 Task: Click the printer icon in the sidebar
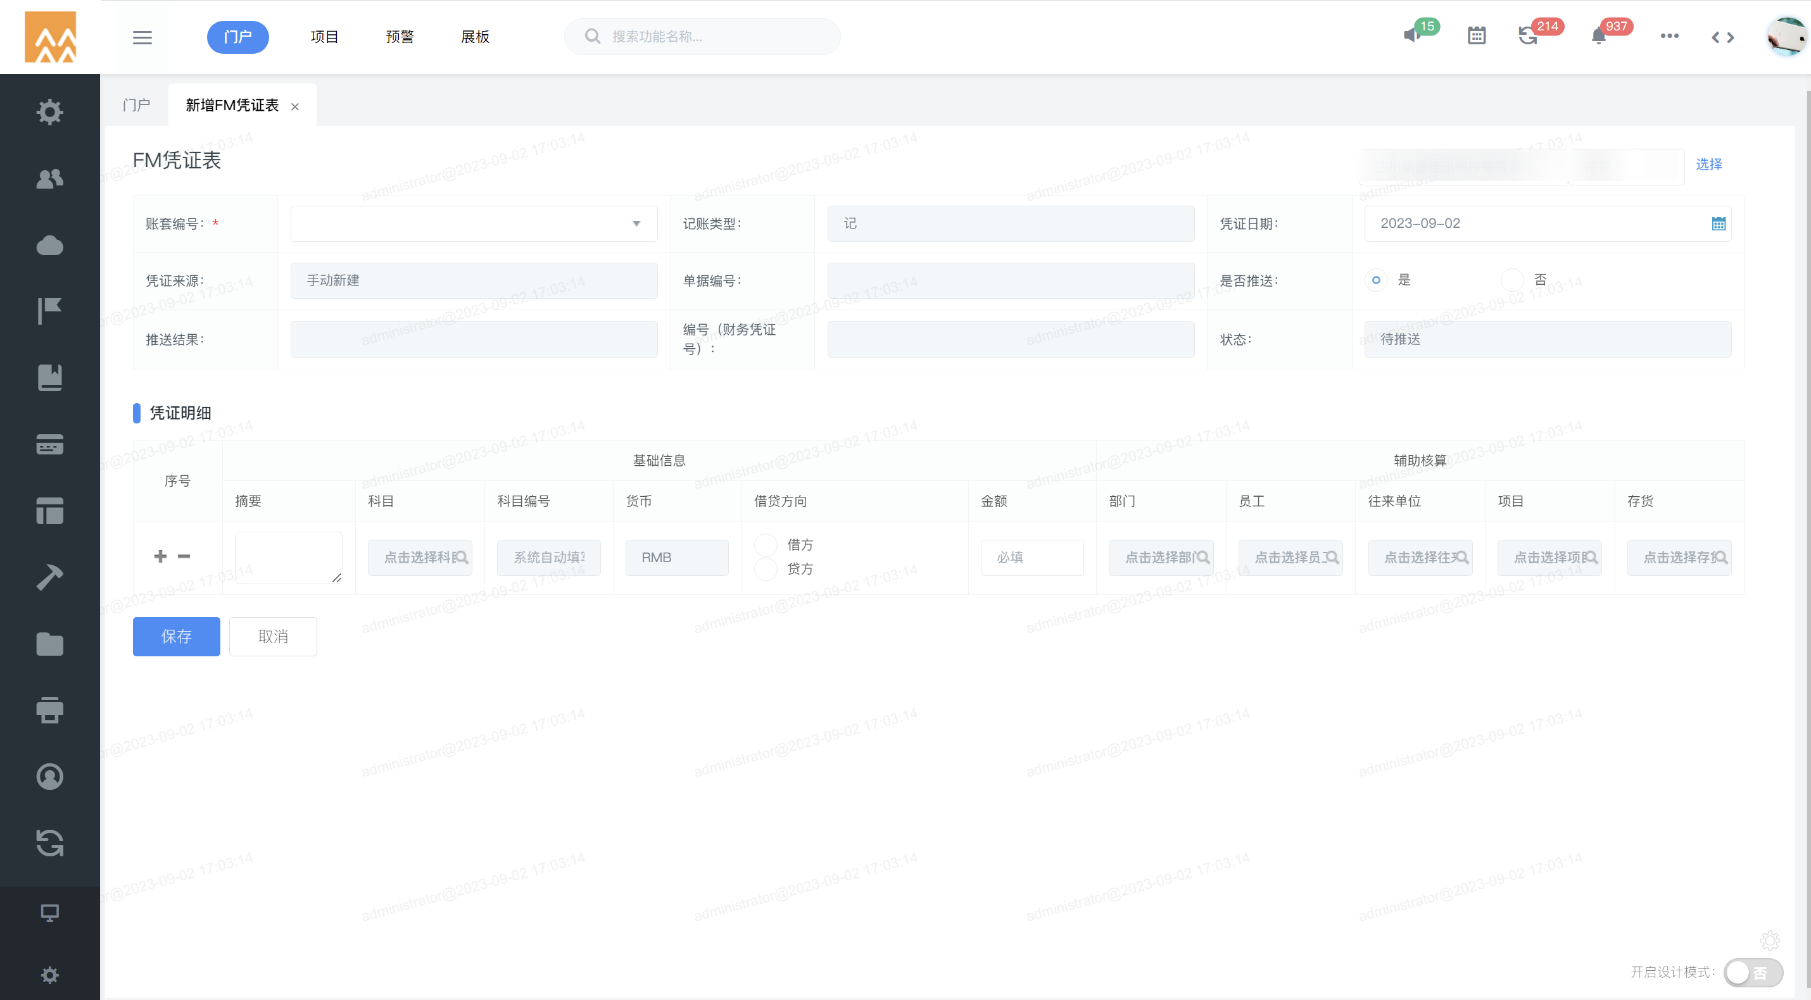click(49, 709)
